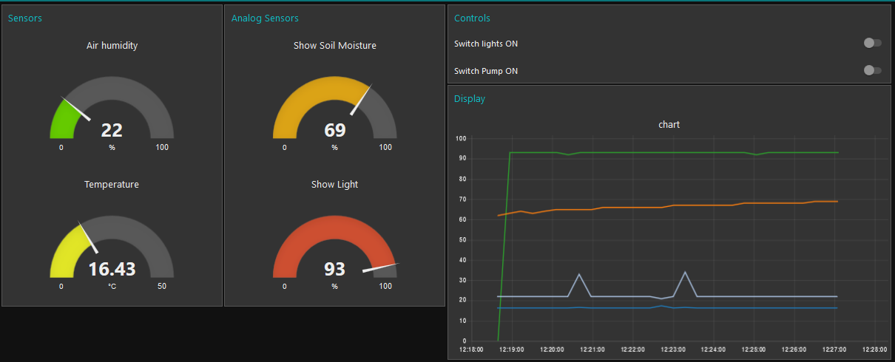
Task: Click the light value 93
Action: pos(335,269)
